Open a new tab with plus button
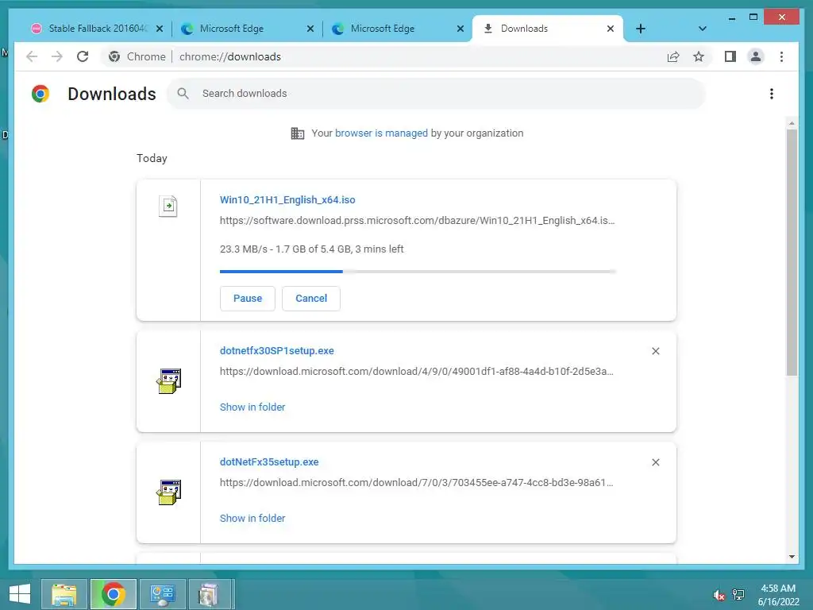 (x=641, y=29)
